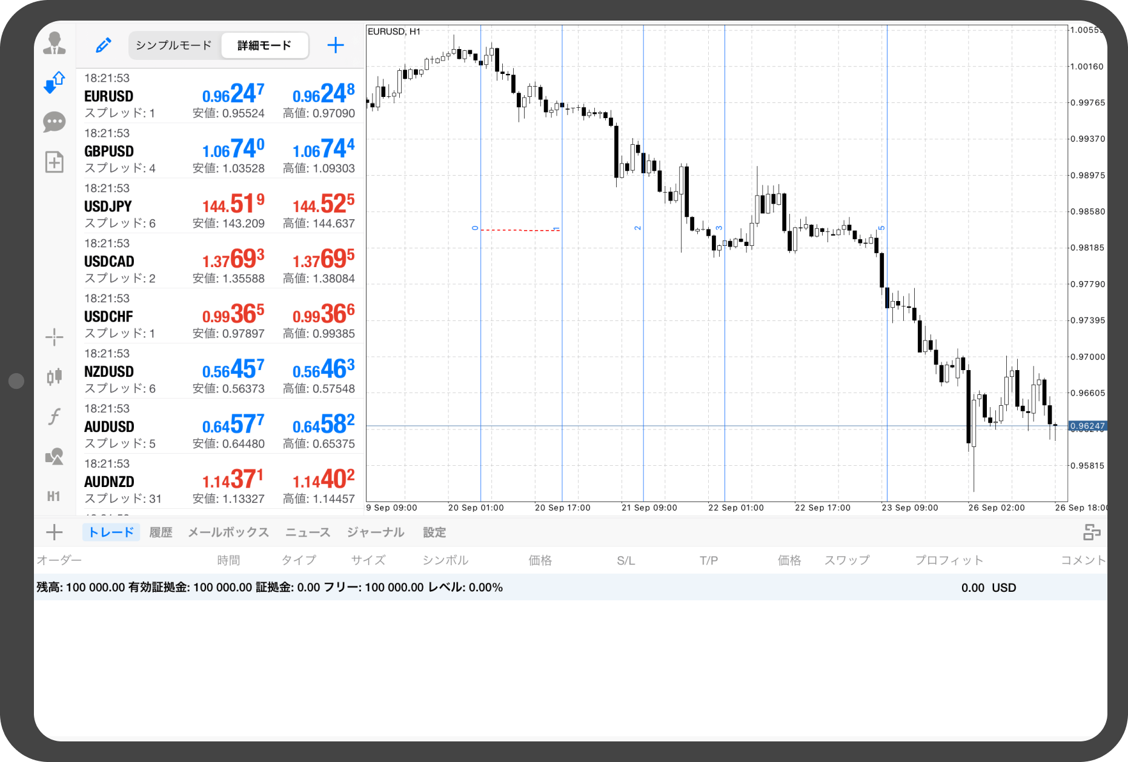This screenshot has height=762, width=1128.
Task: Add a symbol with the blue plus
Action: [336, 45]
